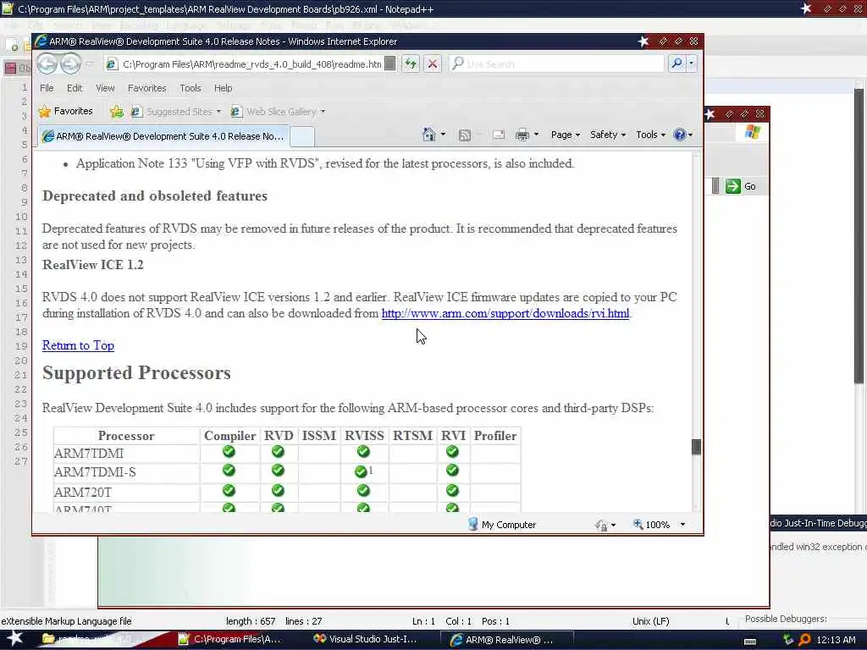Click the page icon beside the address
867x650 pixels.
pyautogui.click(x=112, y=64)
